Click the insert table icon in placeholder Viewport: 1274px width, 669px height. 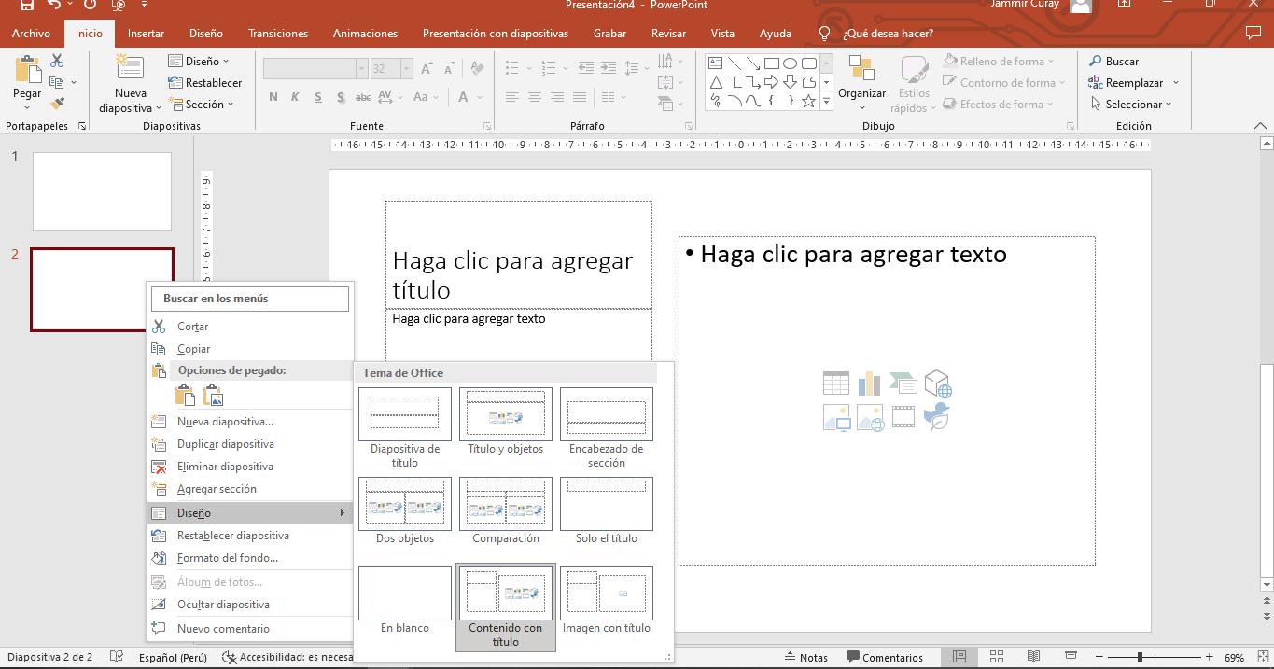835,383
